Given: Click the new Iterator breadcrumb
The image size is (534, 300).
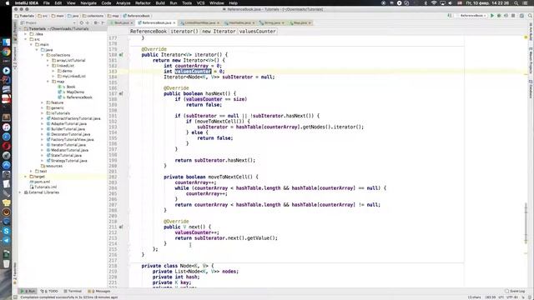Looking at the screenshot, I should [219, 32].
